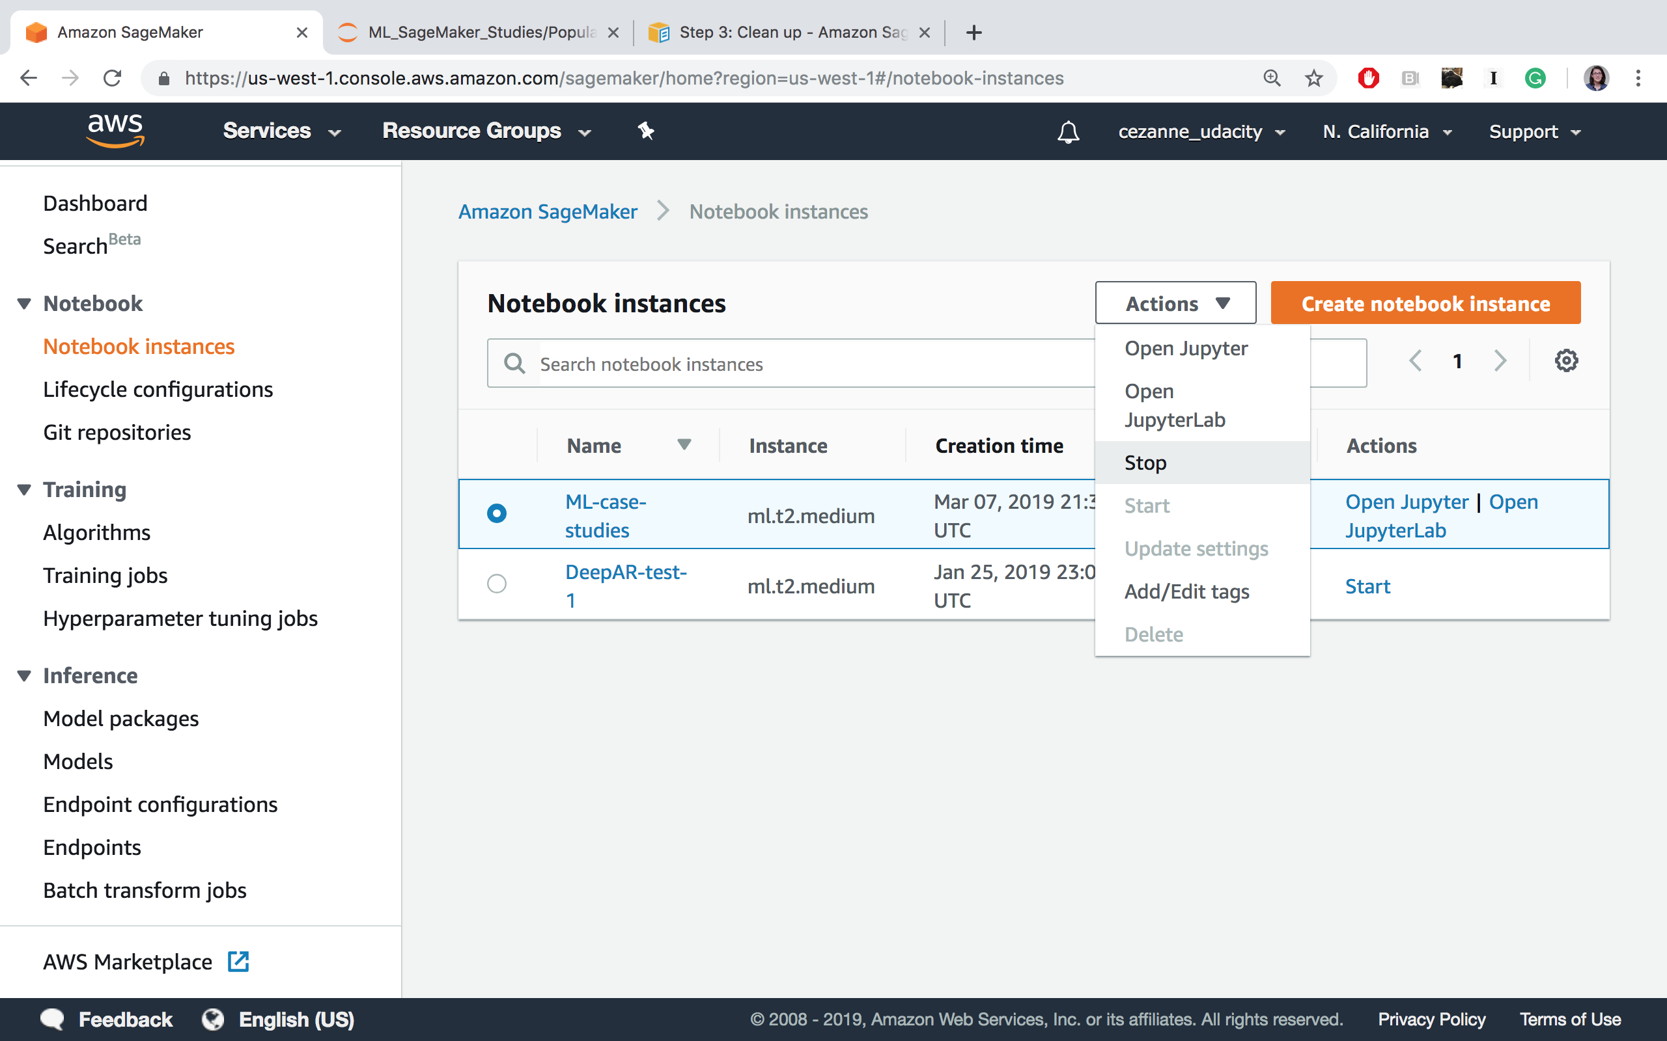
Task: Click Create notebook instance button
Action: click(1425, 303)
